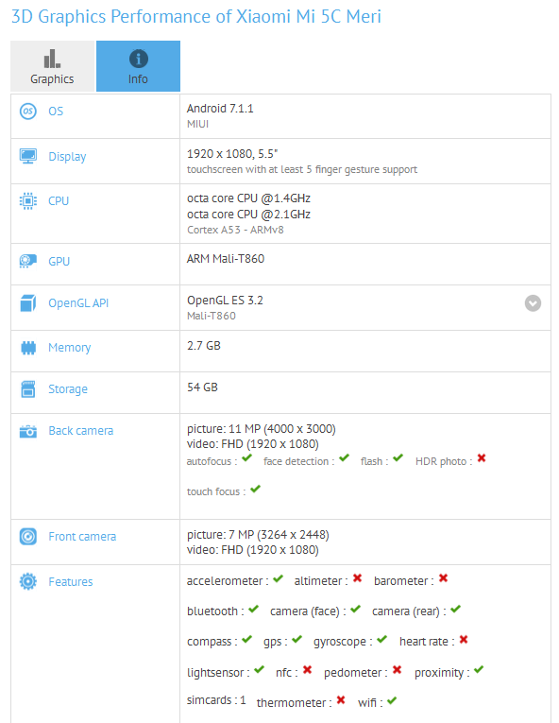The height and width of the screenshot is (723, 559).
Task: Open the Back camera label link
Action: [x=81, y=431]
